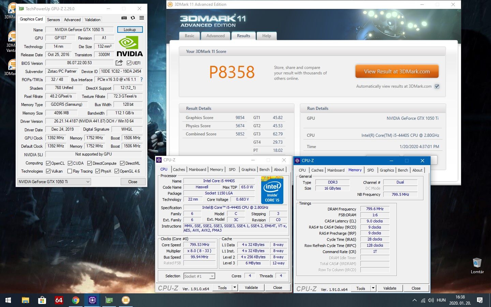Switch to the Sensors tab in GPU-Z
This screenshot has height=307, width=491.
tap(53, 20)
